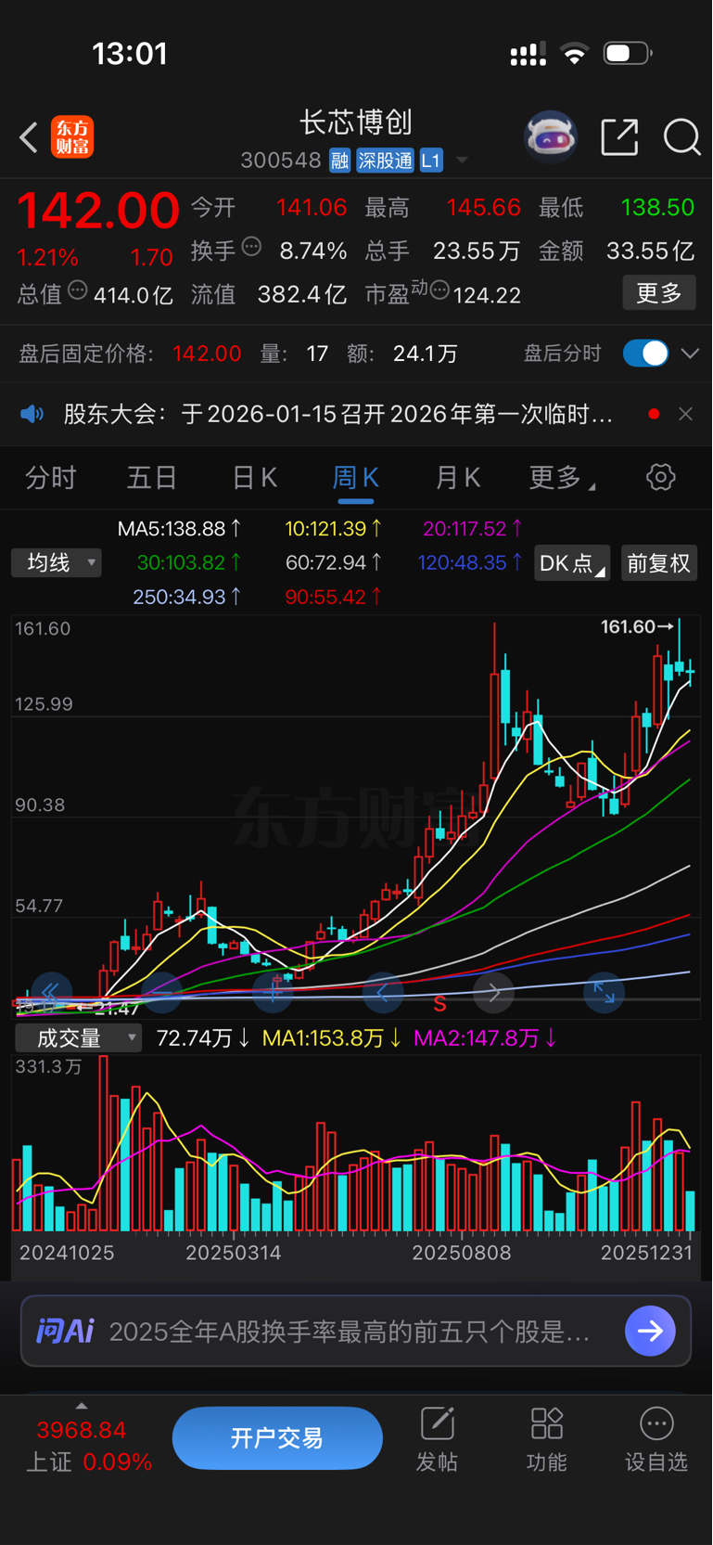Tap the L1 quote level badge

pyautogui.click(x=430, y=161)
